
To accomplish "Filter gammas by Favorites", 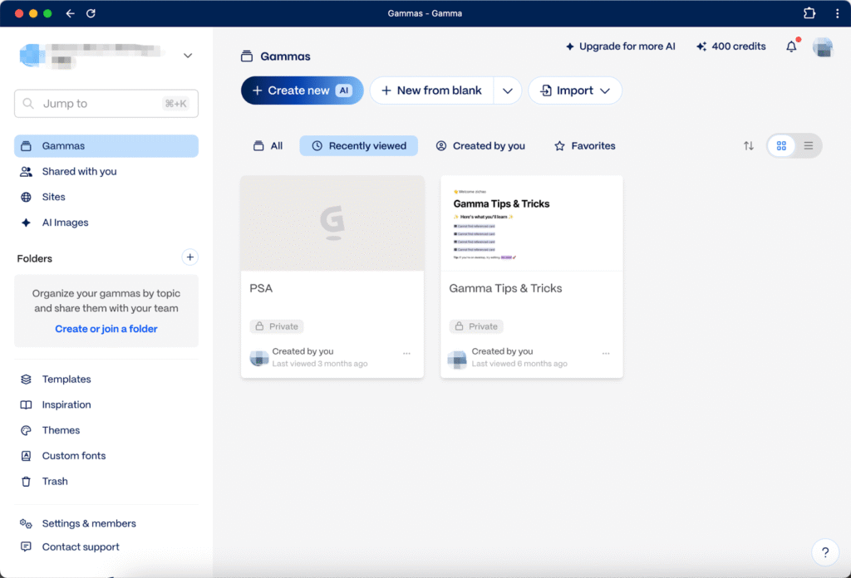I will (584, 146).
